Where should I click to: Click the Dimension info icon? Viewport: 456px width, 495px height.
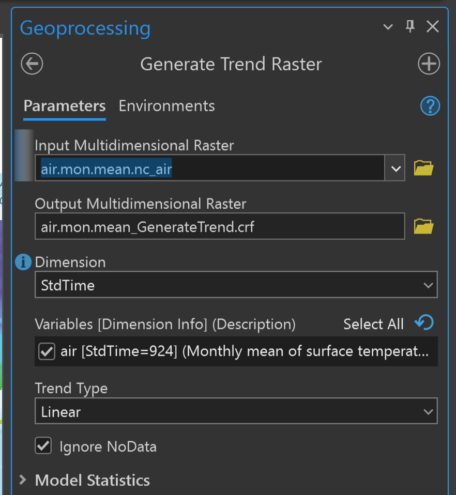23,262
